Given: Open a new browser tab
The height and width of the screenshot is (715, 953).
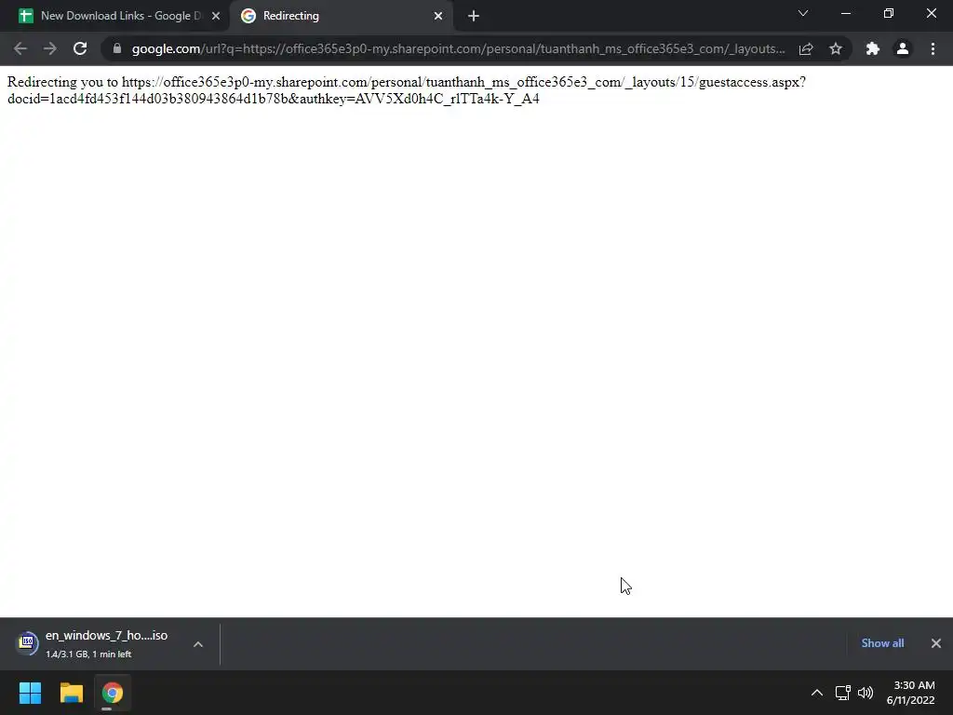Looking at the screenshot, I should 474,17.
